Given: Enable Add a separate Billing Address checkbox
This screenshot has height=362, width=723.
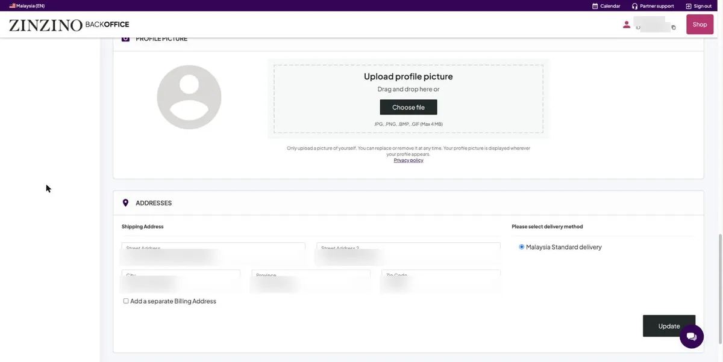Looking at the screenshot, I should pyautogui.click(x=126, y=301).
